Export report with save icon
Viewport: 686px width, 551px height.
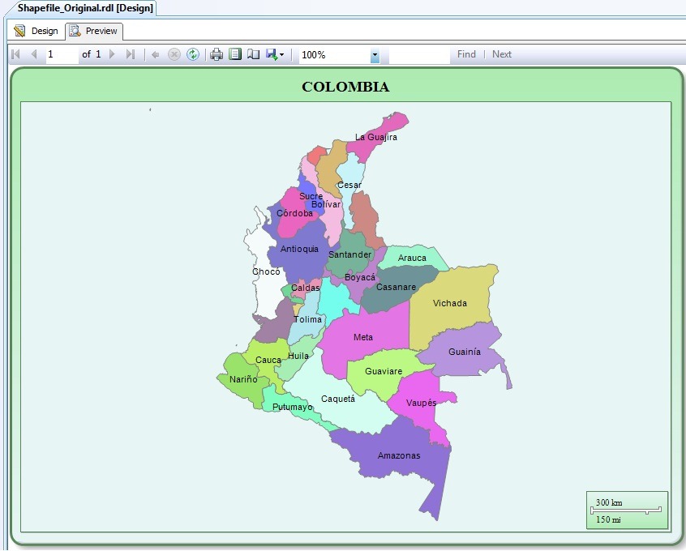click(x=272, y=54)
